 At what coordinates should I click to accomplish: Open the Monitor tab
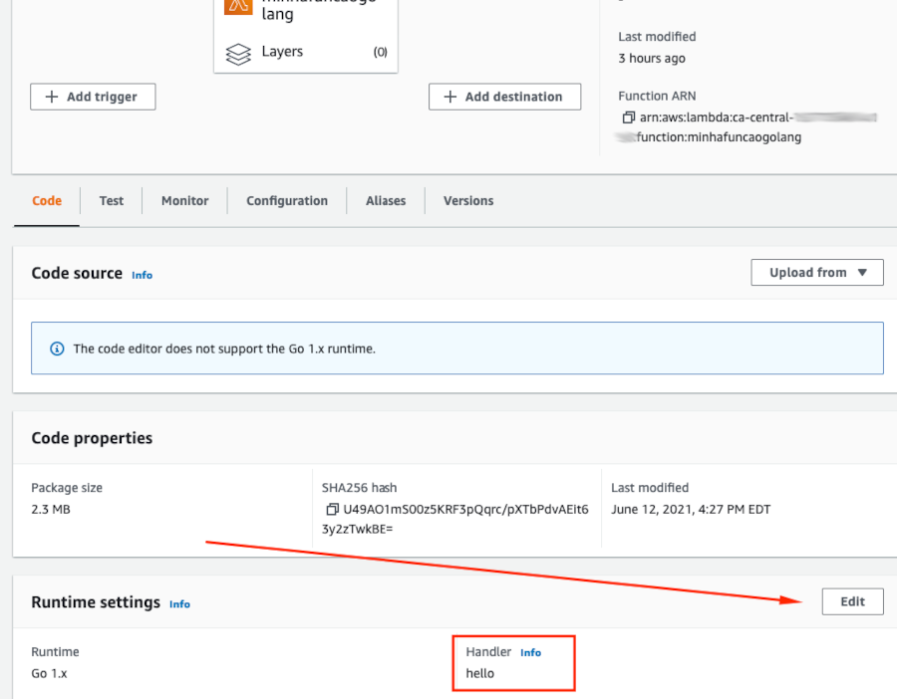(184, 200)
